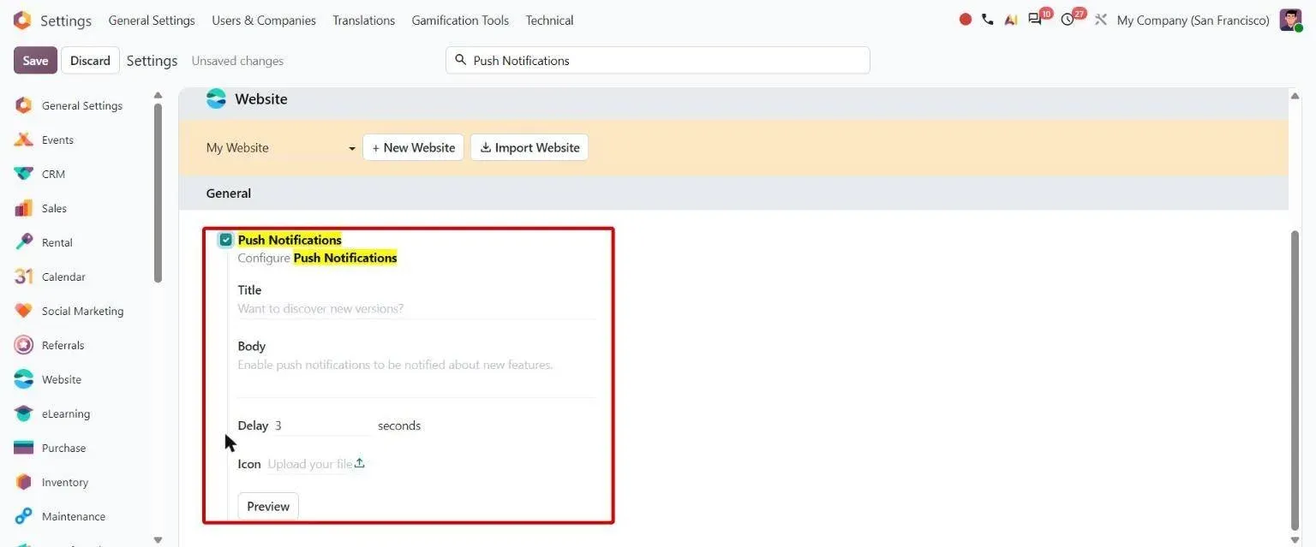Save the settings changes

[35, 60]
